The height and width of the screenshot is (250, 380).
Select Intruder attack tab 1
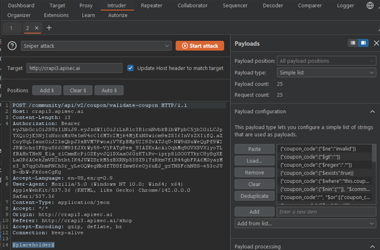coord(11,28)
